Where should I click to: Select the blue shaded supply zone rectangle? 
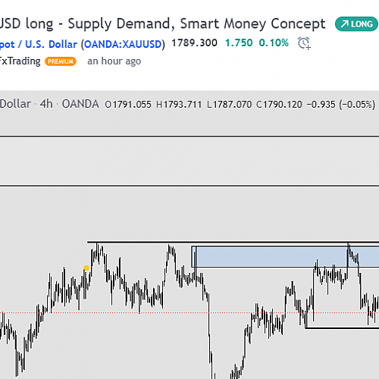click(x=285, y=257)
